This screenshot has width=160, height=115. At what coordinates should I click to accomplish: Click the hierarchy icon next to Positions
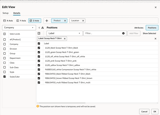(x=43, y=28)
